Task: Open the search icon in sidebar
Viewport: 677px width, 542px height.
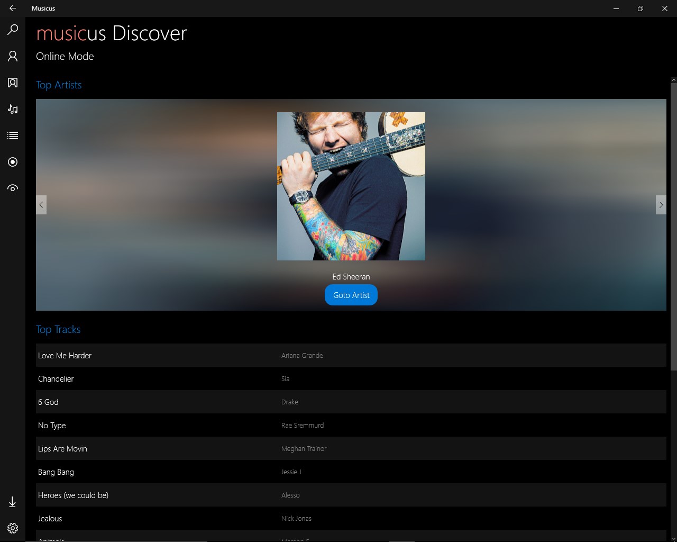Action: [13, 30]
